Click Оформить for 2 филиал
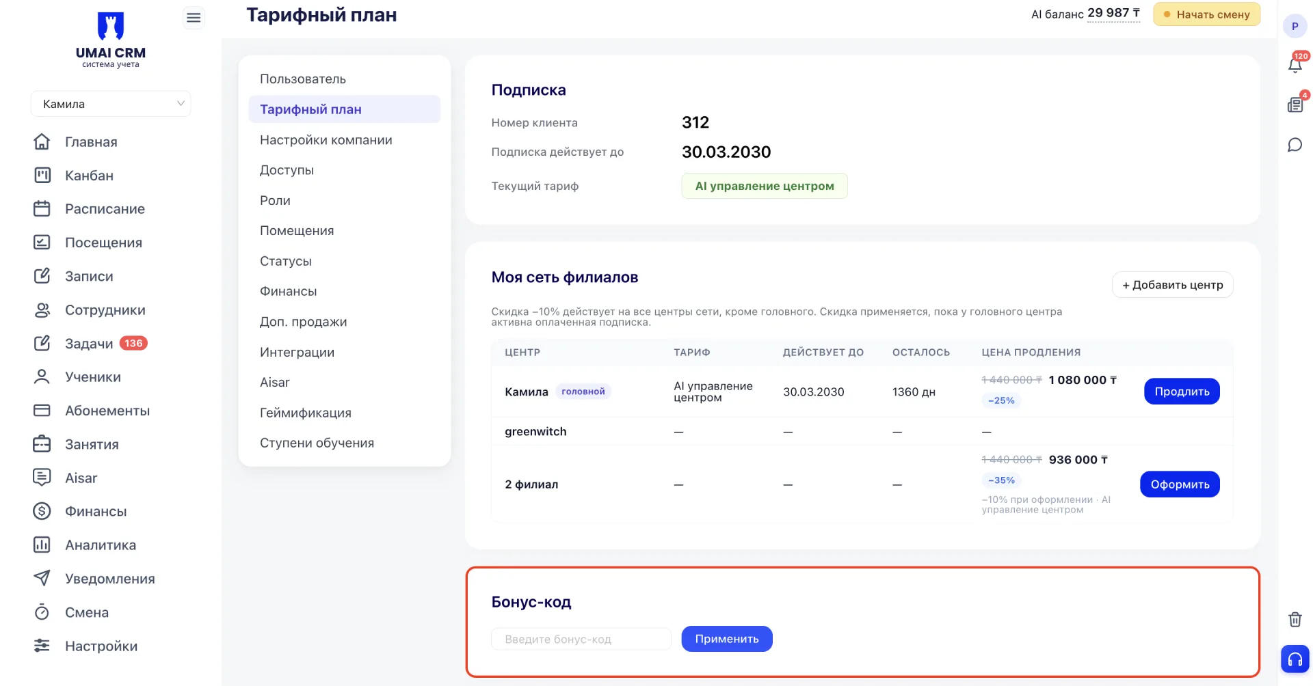 pos(1180,484)
